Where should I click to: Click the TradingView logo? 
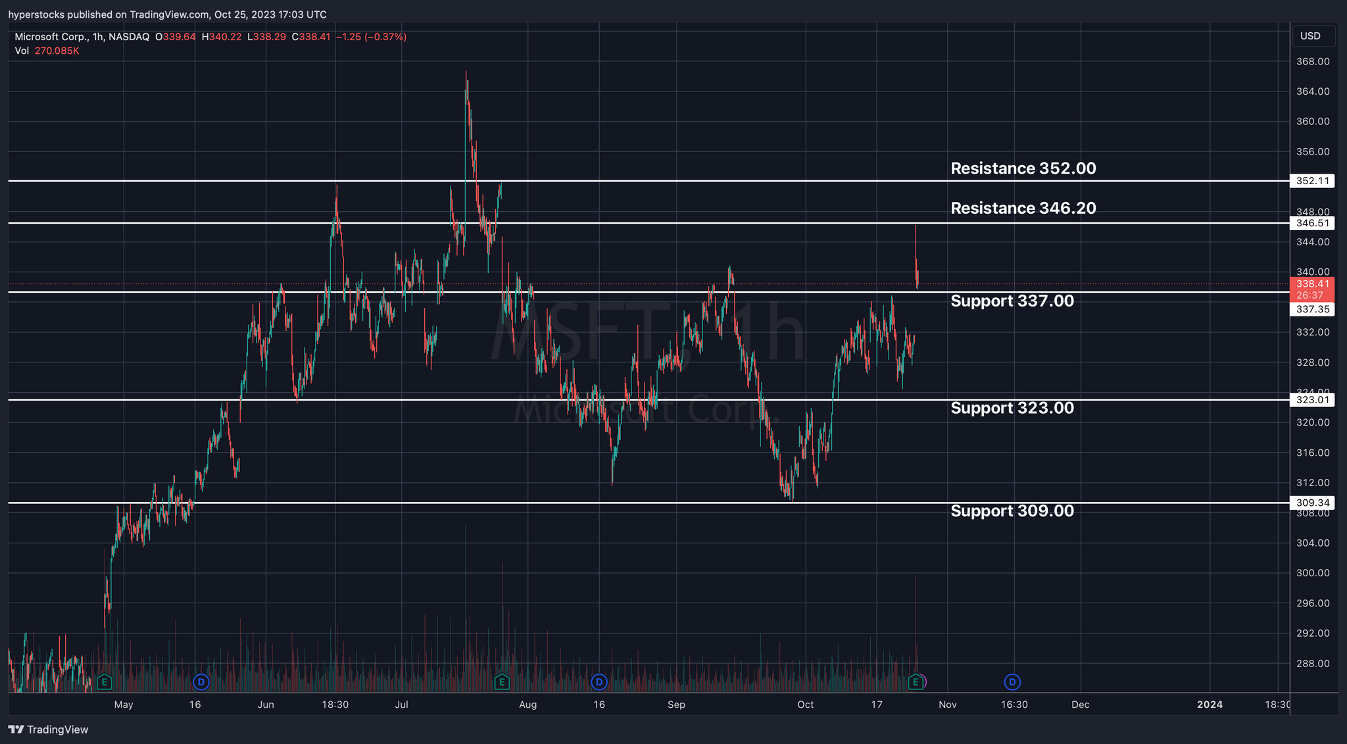pos(48,730)
